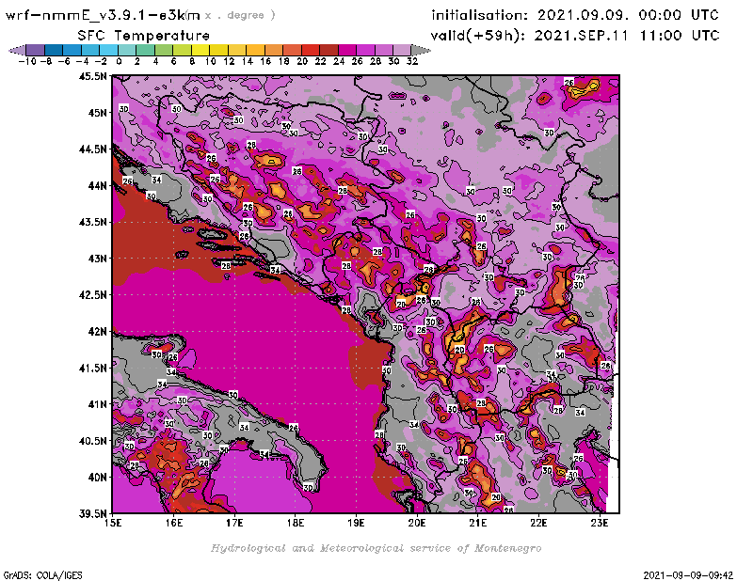Image resolution: width=753 pixels, height=581 pixels.
Task: Click the 44N latitude label
Action: tap(97, 185)
